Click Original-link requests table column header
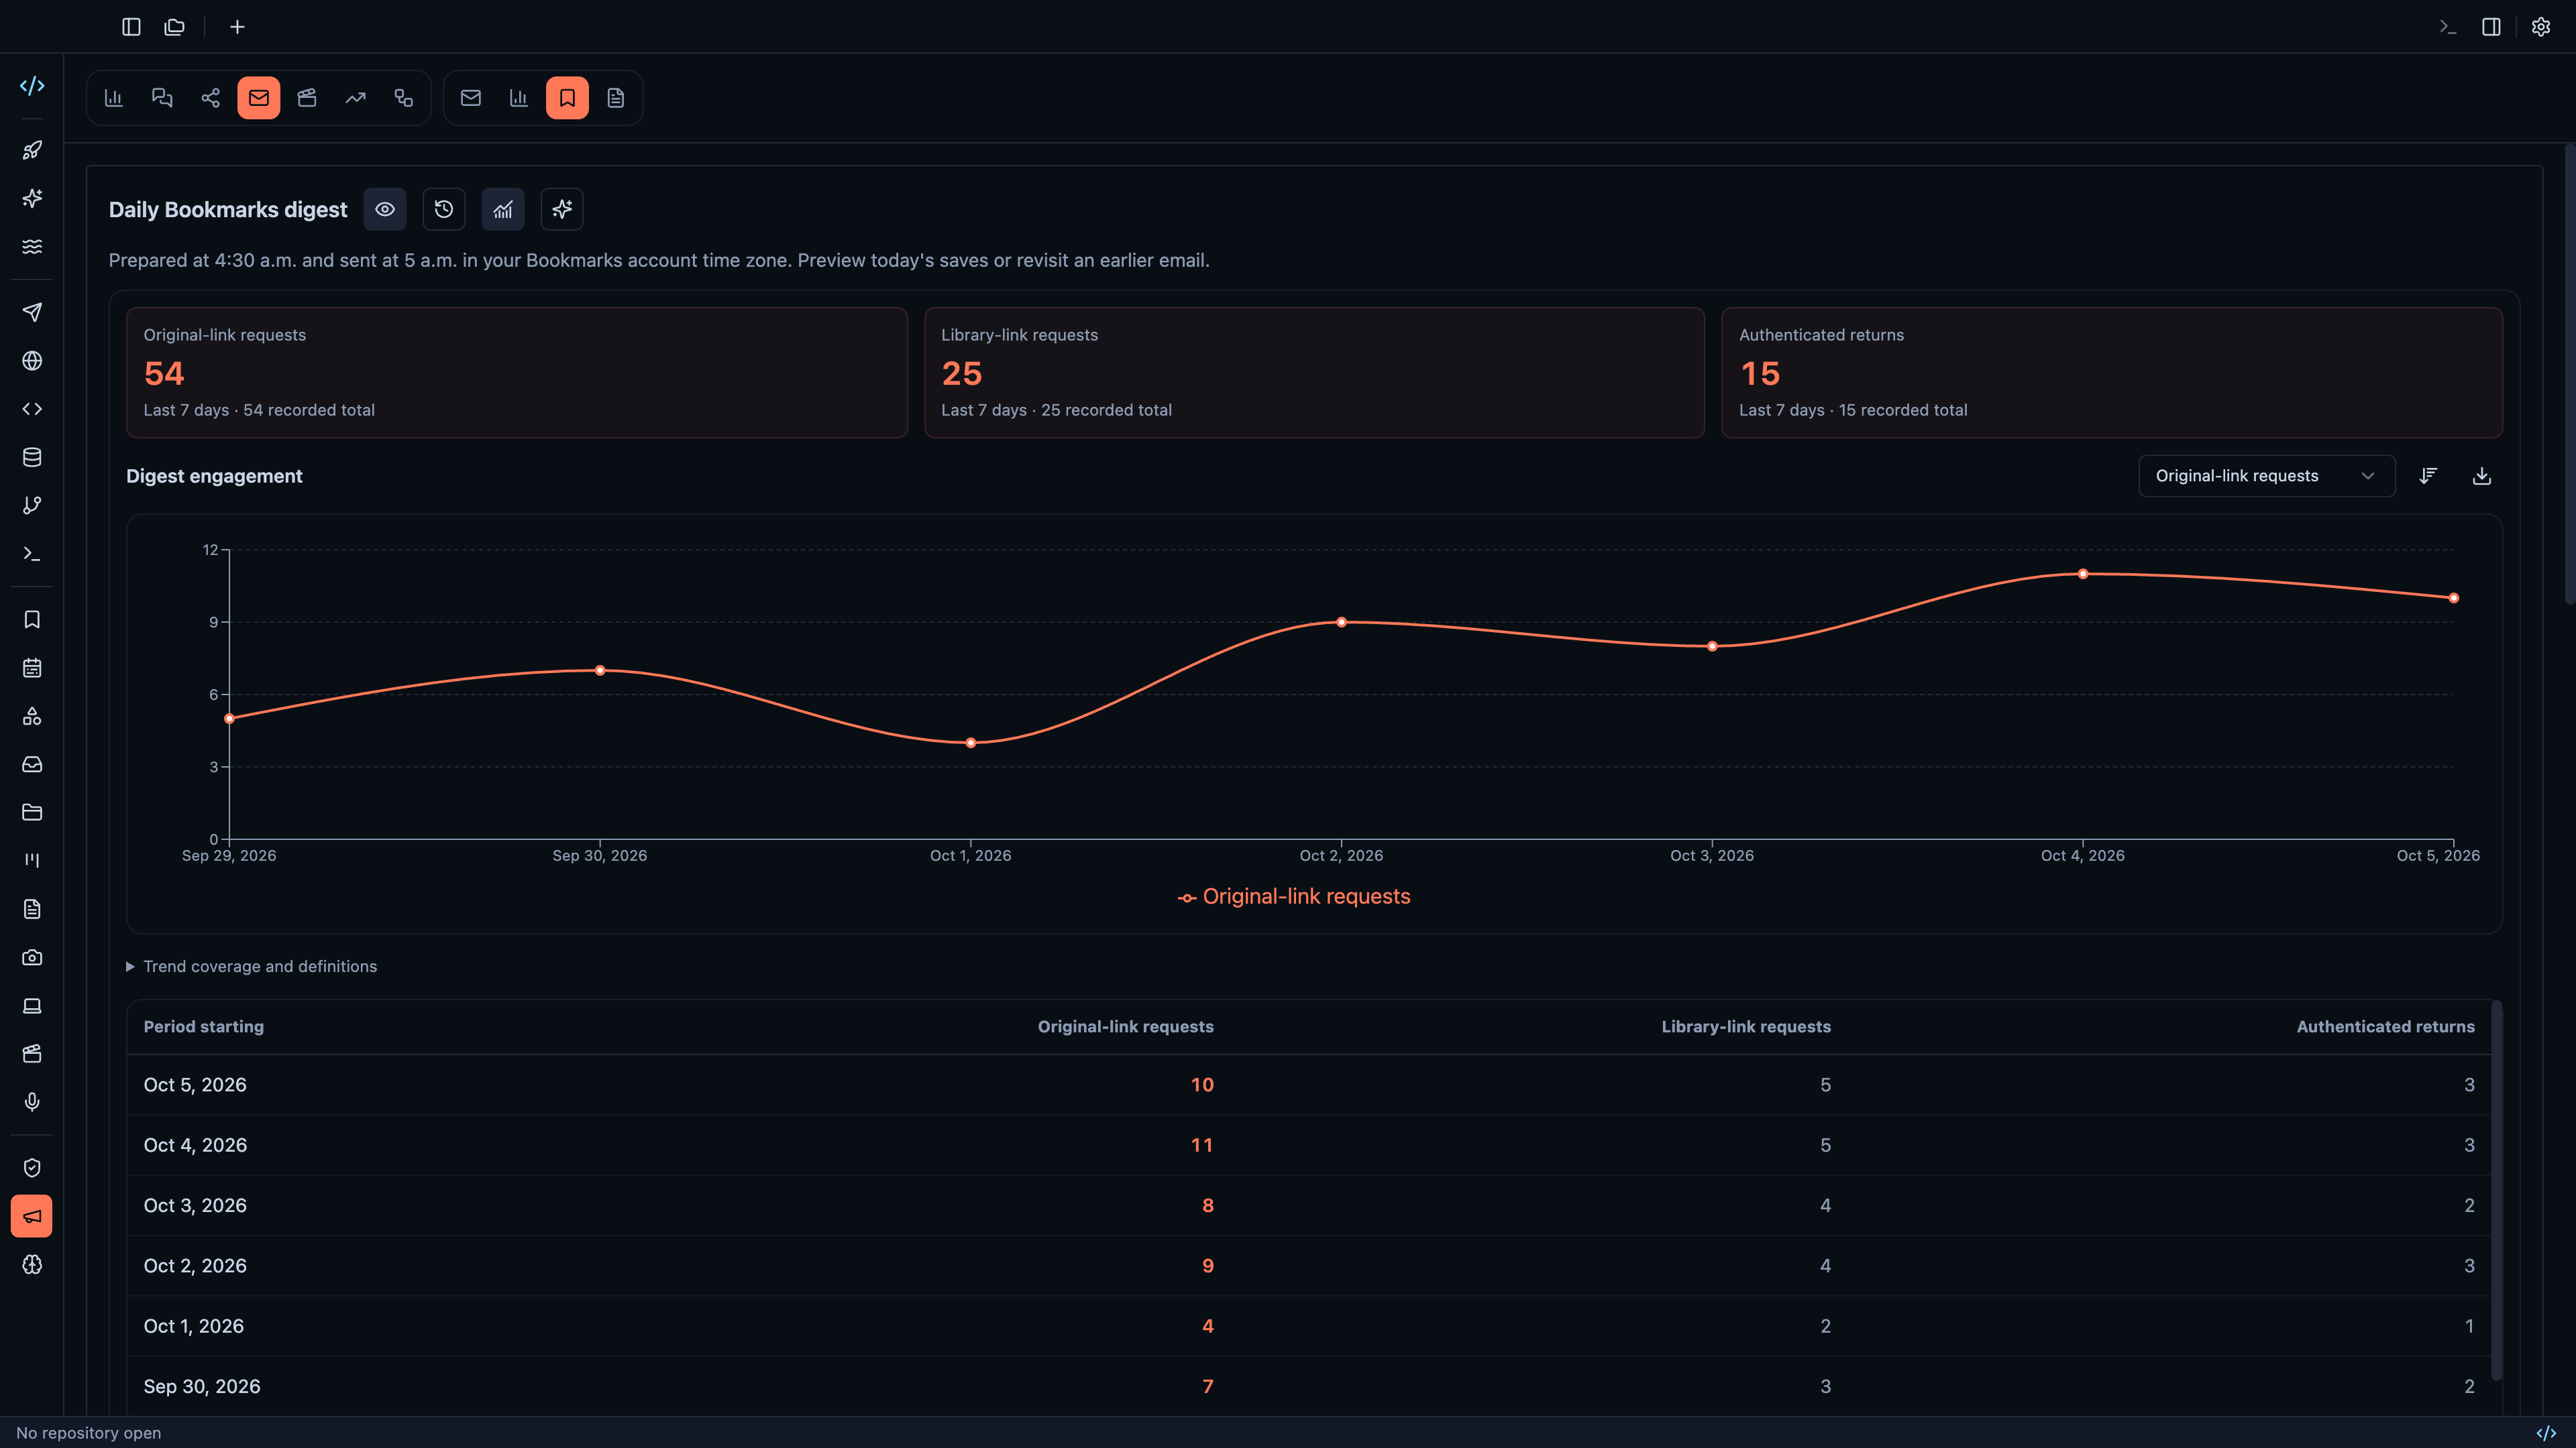 1126,1026
